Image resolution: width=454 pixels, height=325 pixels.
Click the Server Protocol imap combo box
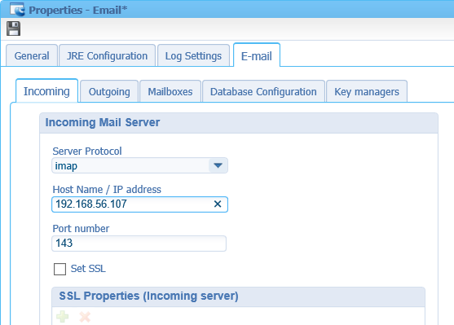coord(139,165)
